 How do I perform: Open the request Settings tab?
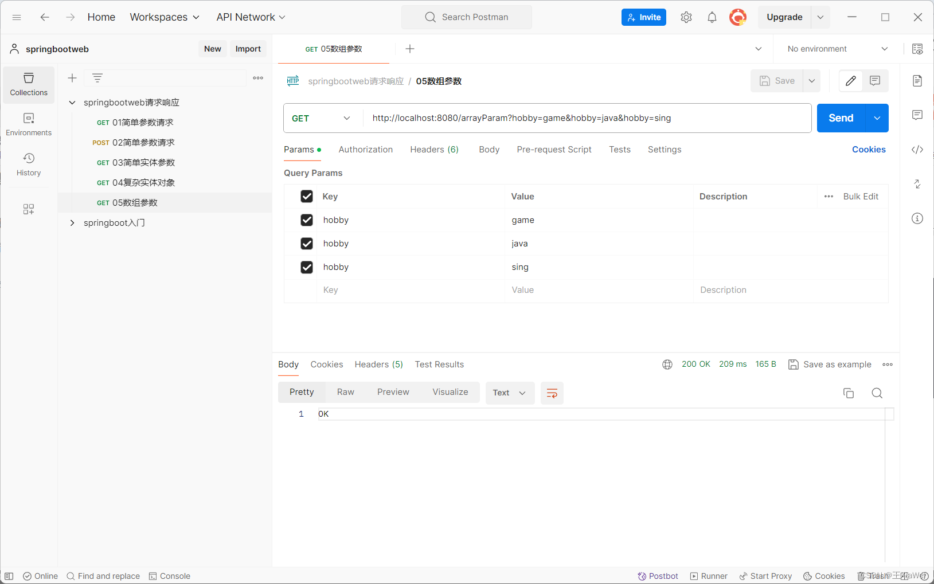665,150
